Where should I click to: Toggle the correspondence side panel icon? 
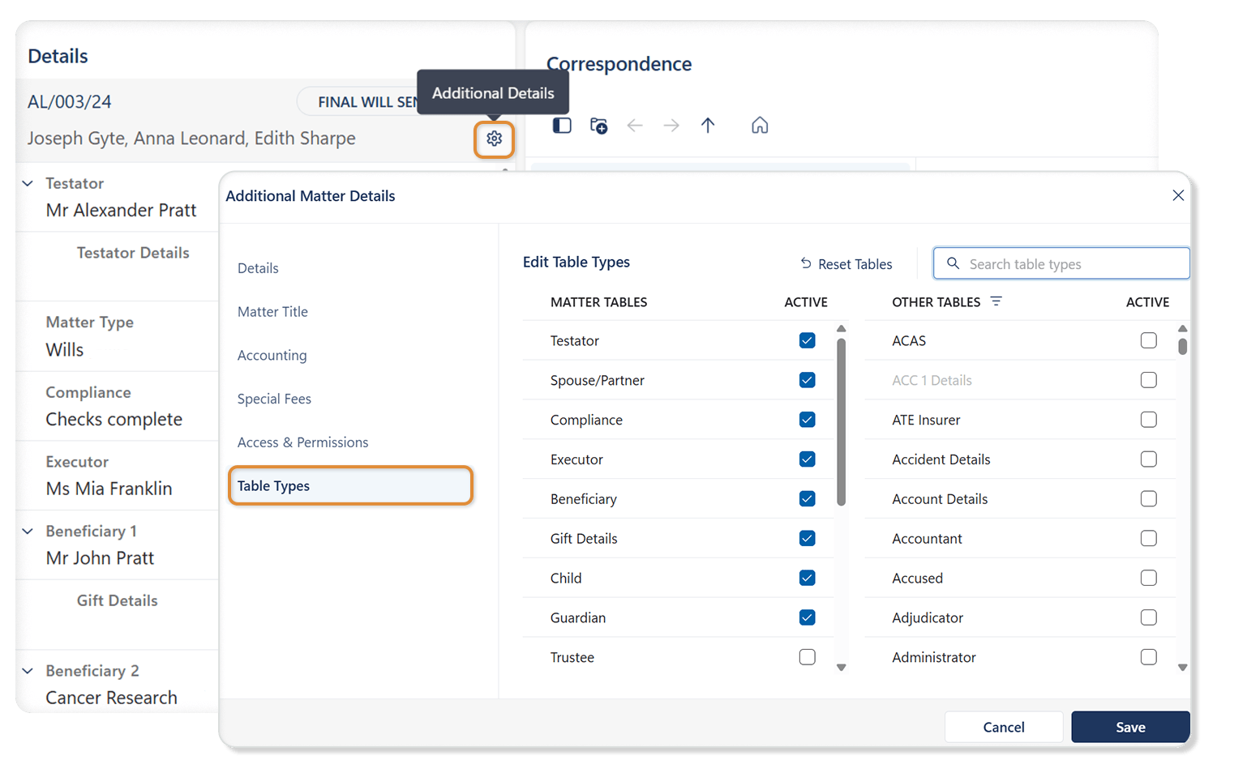click(562, 126)
